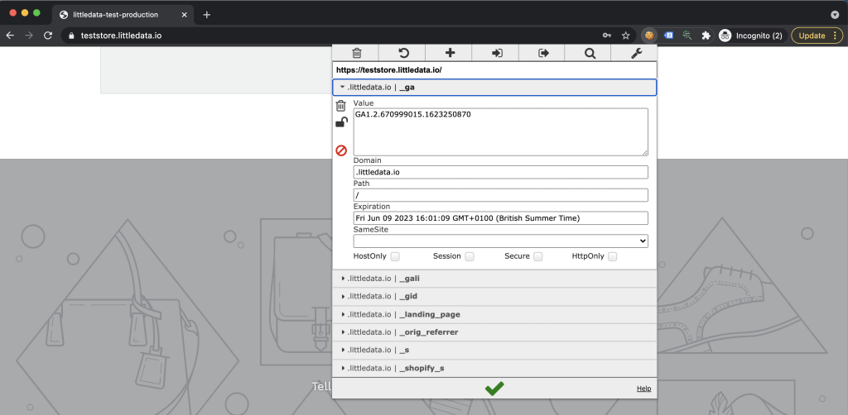The height and width of the screenshot is (415, 848).
Task: Open cookie search with magnifier icon
Action: click(x=590, y=53)
